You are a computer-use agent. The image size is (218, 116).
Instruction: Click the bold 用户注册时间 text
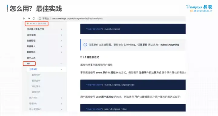tap(142, 97)
